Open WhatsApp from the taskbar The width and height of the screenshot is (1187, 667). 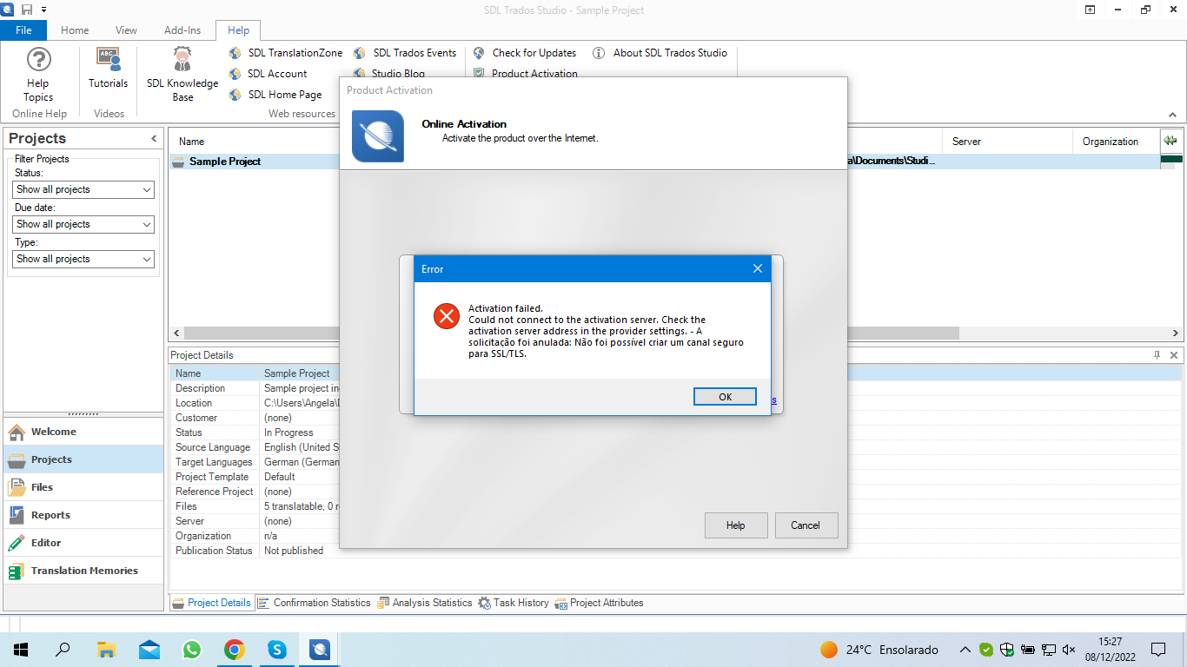pyautogui.click(x=191, y=649)
